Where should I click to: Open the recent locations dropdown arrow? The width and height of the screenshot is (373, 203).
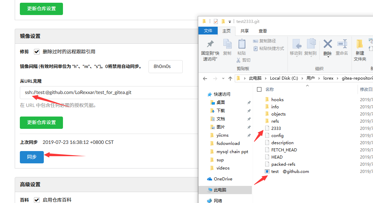[223, 79]
